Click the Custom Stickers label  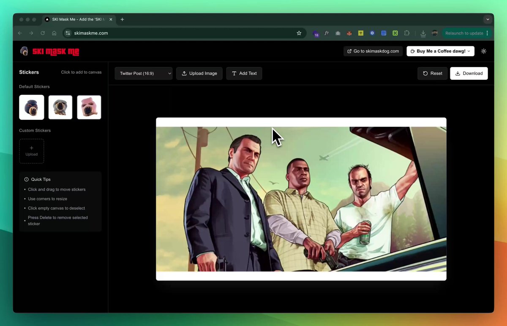tap(35, 130)
